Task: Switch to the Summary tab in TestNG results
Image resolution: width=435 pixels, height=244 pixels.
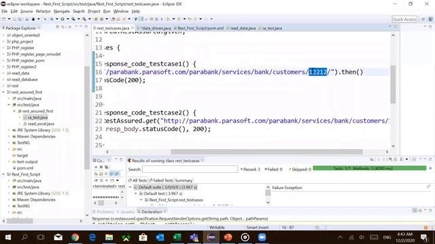Action: 184,180
